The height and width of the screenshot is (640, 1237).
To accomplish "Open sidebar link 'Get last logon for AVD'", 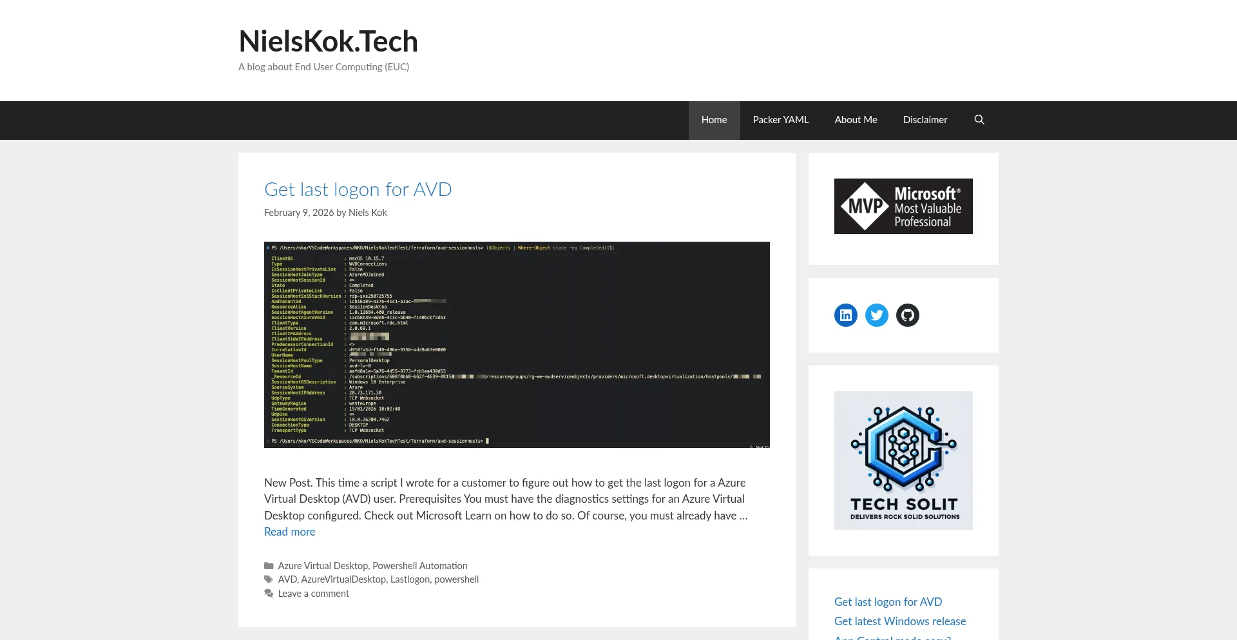I will click(x=888, y=602).
